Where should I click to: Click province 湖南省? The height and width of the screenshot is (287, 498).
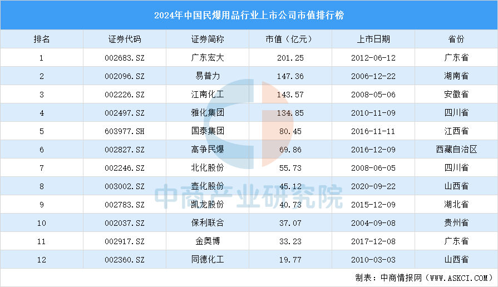(456, 76)
